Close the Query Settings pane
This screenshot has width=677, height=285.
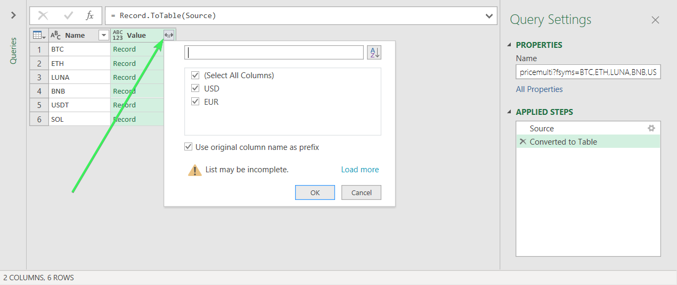[655, 20]
